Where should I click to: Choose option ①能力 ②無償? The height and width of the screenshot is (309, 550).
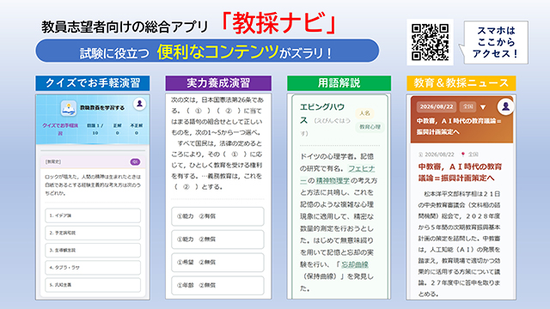click(217, 239)
